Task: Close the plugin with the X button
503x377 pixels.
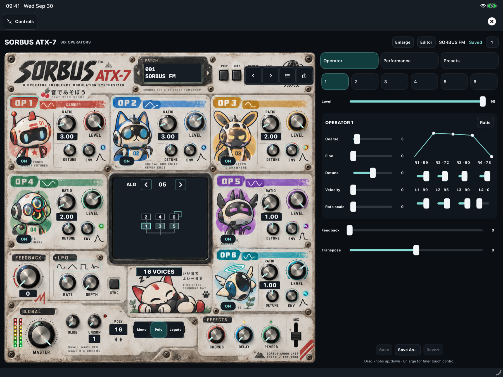Action: click(x=492, y=22)
